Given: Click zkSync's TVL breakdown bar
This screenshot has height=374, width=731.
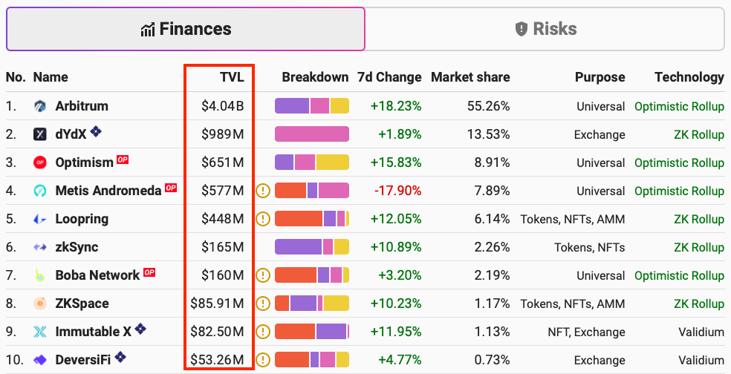Looking at the screenshot, I should point(312,247).
